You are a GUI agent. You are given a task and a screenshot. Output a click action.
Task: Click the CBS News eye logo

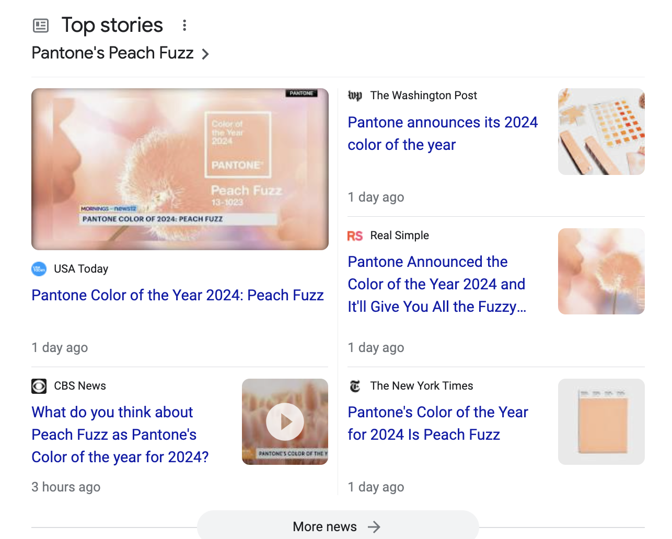coord(39,386)
